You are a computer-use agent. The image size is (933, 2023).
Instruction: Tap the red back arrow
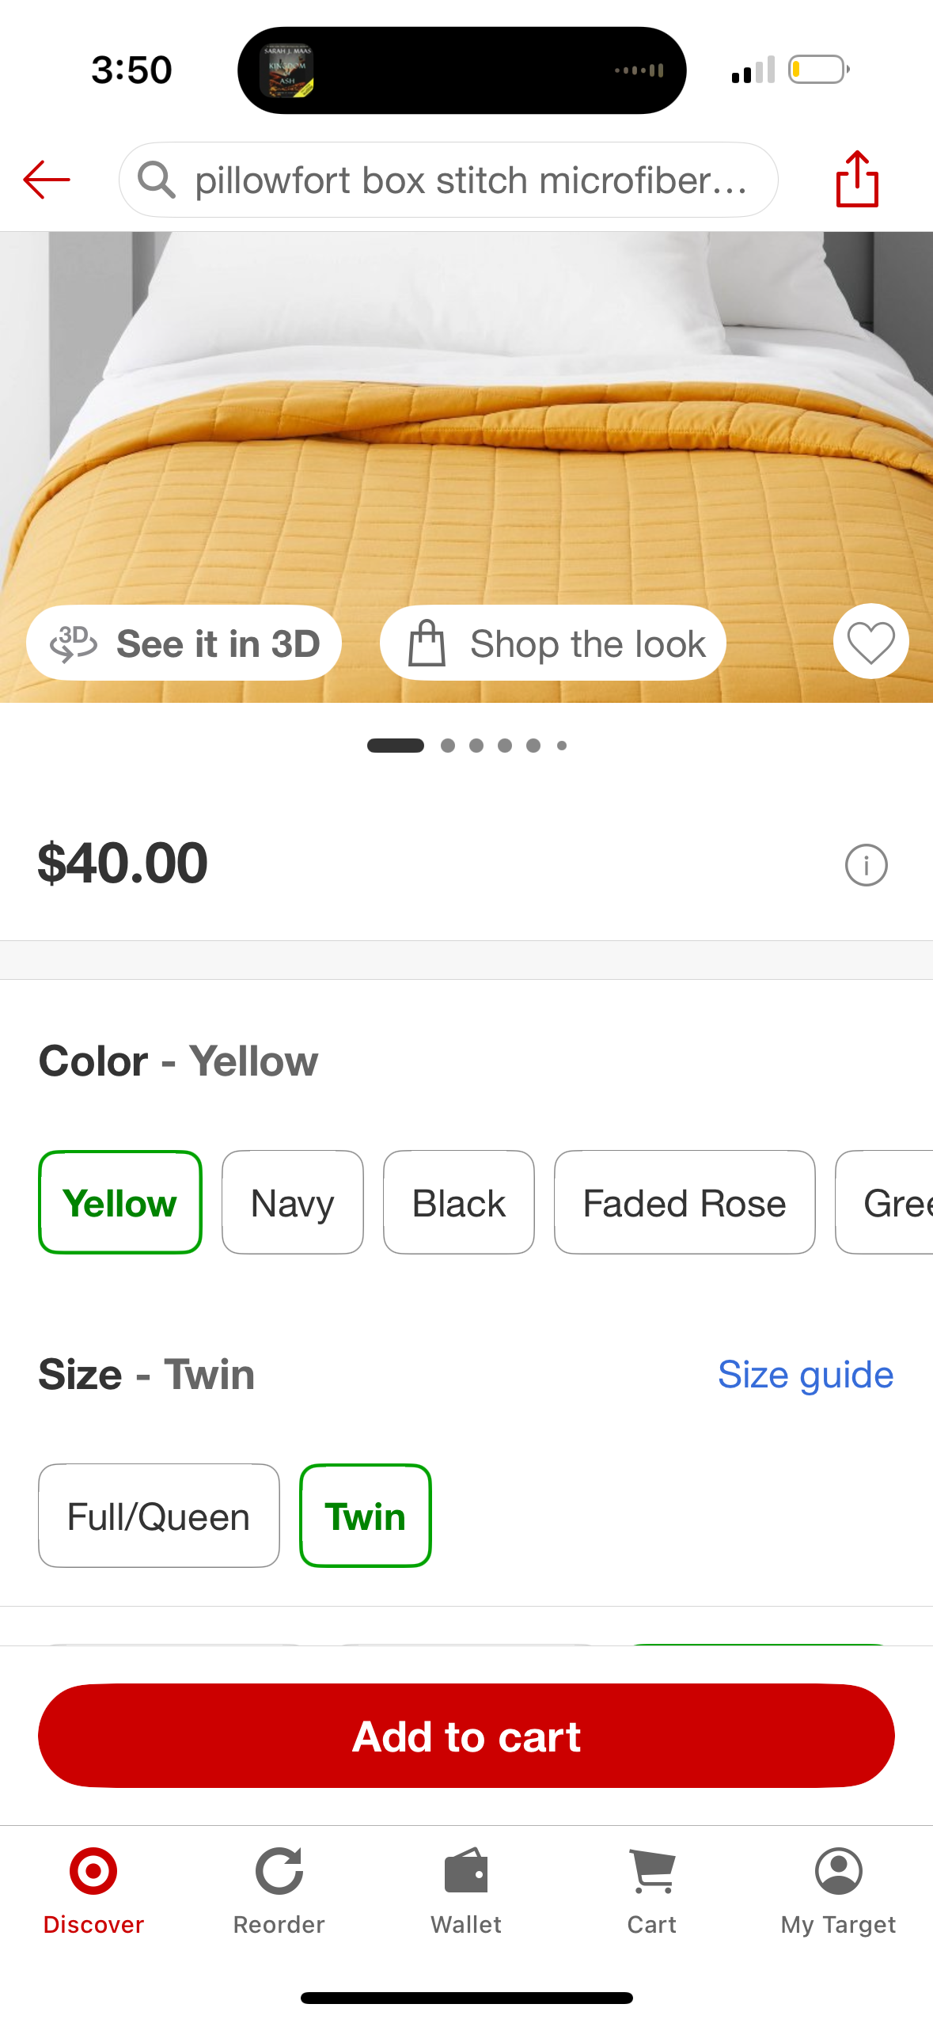coord(47,180)
